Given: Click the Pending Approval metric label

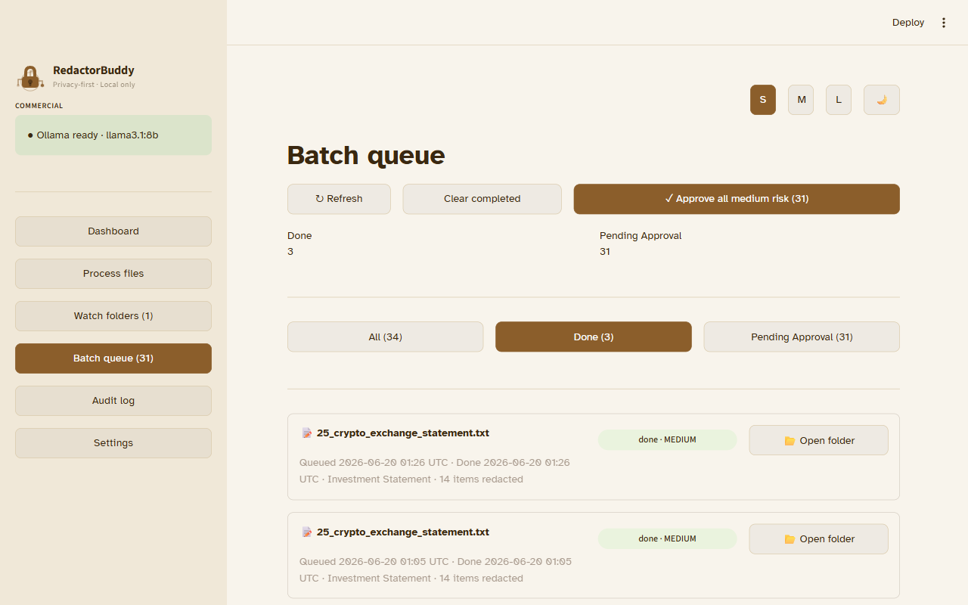Looking at the screenshot, I should [641, 236].
